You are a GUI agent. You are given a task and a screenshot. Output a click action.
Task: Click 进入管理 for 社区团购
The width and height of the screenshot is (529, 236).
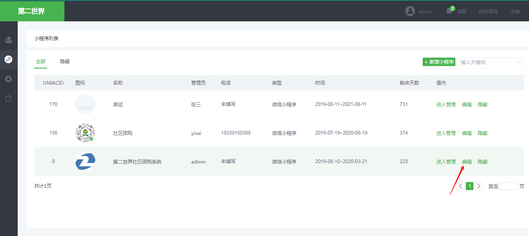pyautogui.click(x=446, y=133)
